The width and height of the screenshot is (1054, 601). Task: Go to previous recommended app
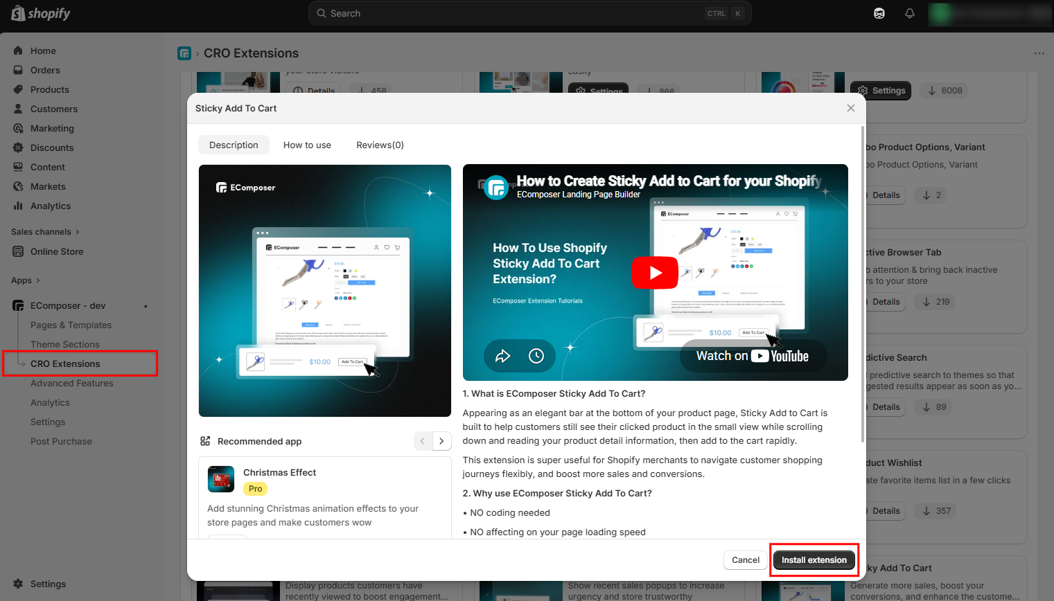(423, 441)
